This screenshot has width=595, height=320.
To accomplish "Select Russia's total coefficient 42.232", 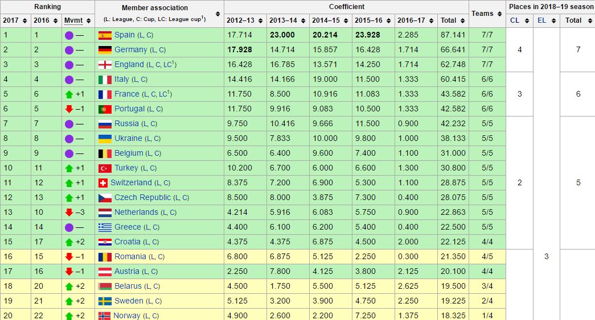I will pyautogui.click(x=453, y=123).
